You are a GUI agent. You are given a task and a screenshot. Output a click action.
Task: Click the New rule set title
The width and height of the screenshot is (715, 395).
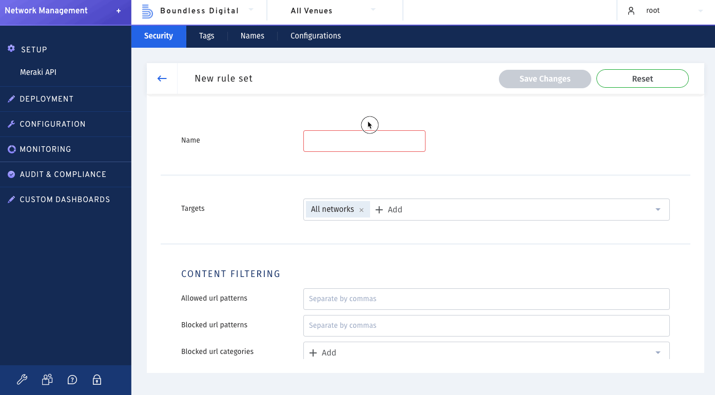(224, 78)
